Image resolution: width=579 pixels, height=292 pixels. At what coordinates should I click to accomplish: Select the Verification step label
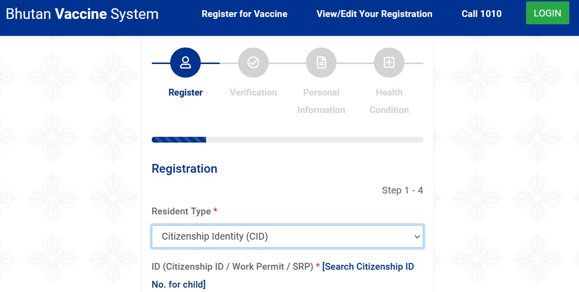coord(253,92)
